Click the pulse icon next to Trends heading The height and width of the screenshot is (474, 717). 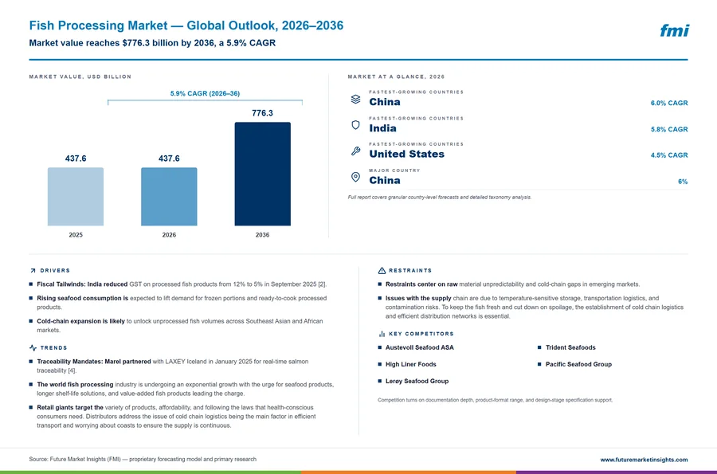pos(33,348)
